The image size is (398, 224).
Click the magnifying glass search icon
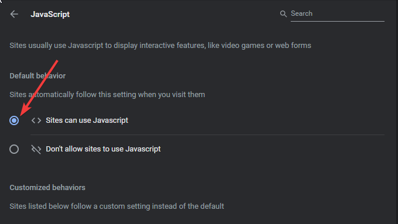[x=283, y=14]
